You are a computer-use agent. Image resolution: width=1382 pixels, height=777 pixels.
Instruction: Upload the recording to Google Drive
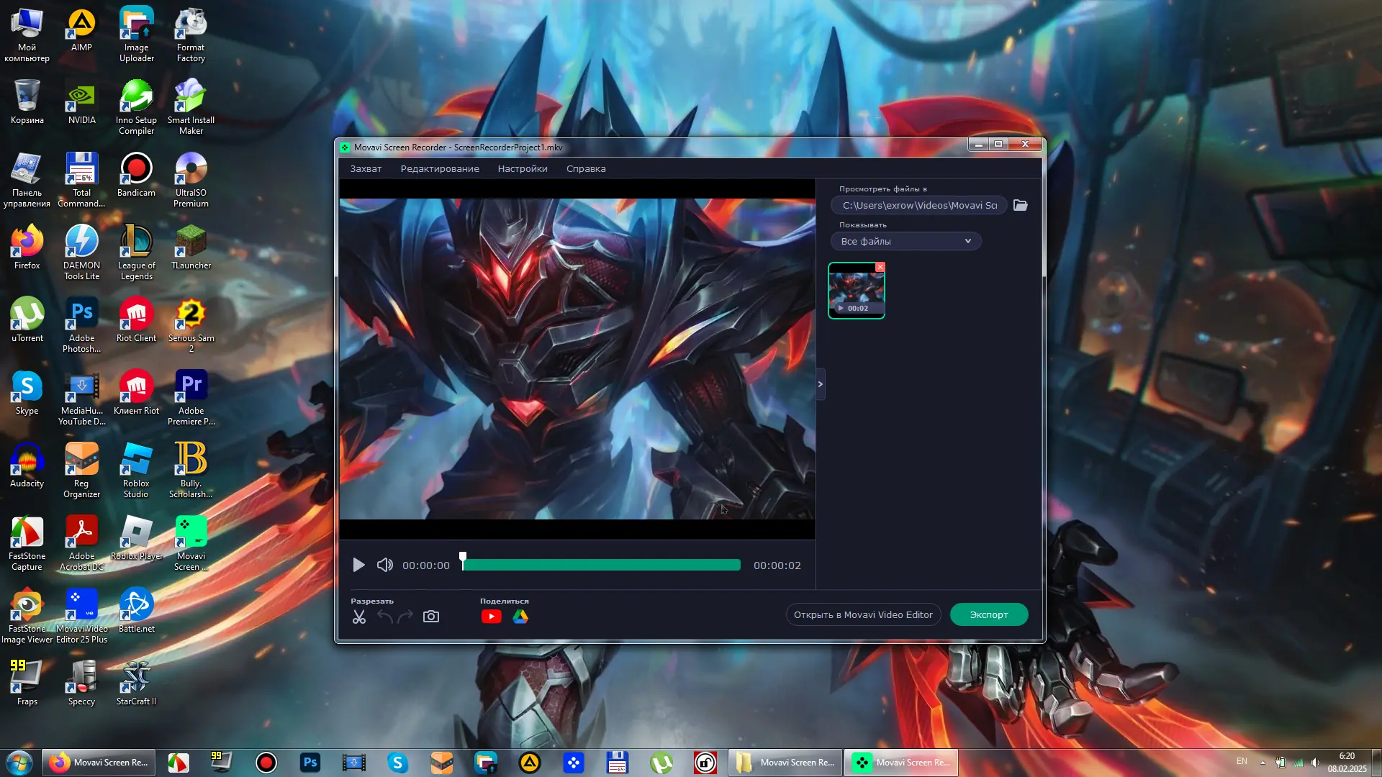pyautogui.click(x=520, y=617)
